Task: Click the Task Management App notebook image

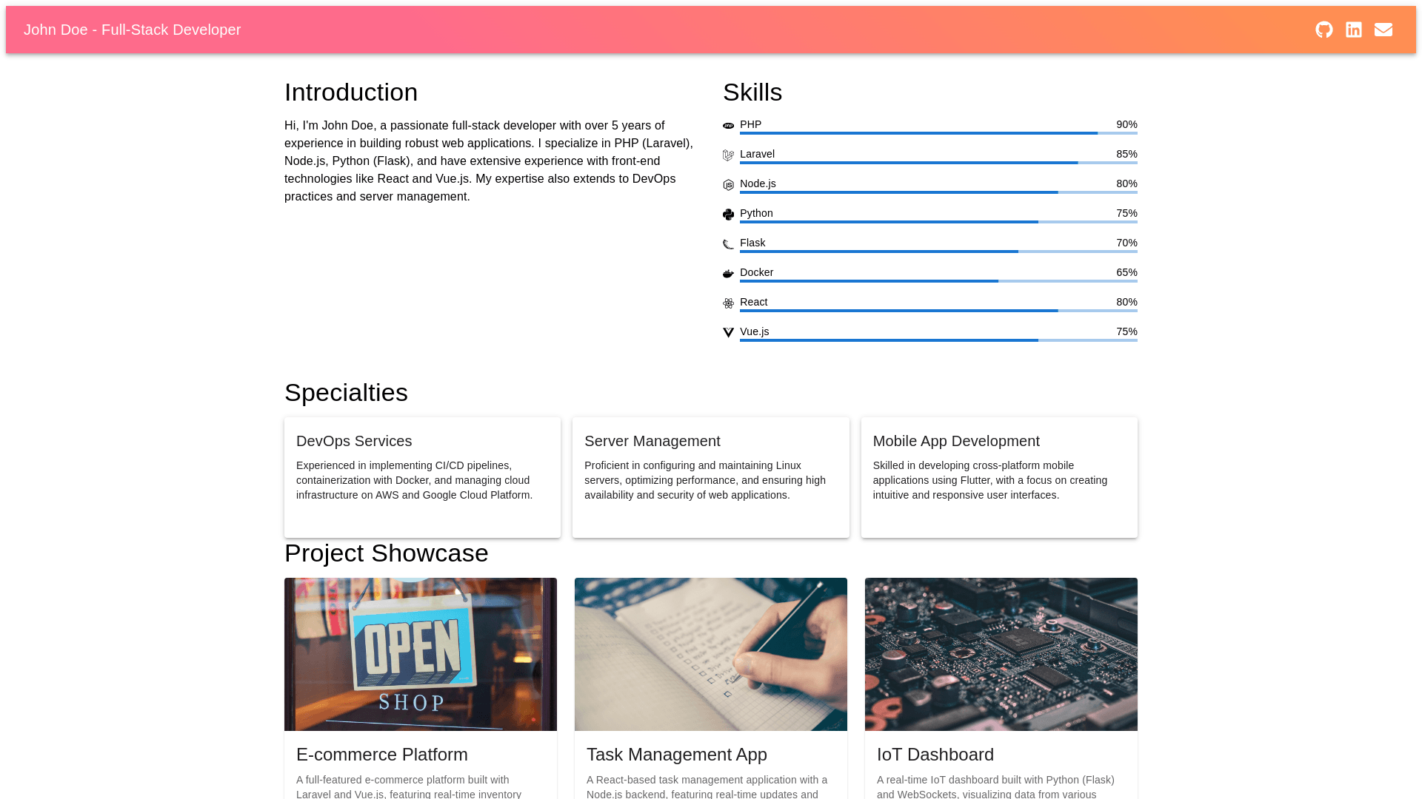Action: click(711, 654)
